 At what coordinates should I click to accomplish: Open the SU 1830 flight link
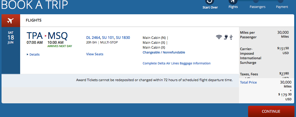[x=123, y=38]
